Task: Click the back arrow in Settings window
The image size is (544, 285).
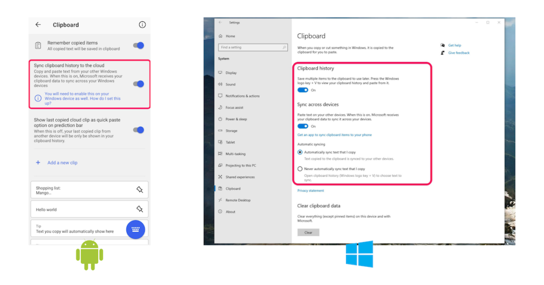Action: click(x=220, y=22)
